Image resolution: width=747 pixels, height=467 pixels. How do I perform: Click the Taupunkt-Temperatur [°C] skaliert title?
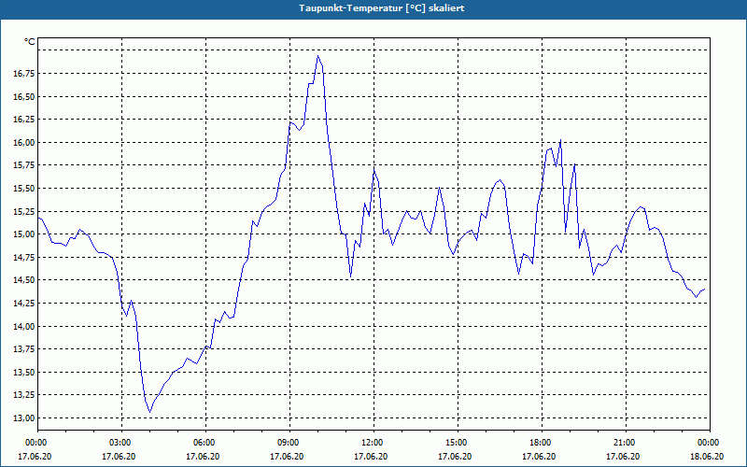click(x=382, y=8)
